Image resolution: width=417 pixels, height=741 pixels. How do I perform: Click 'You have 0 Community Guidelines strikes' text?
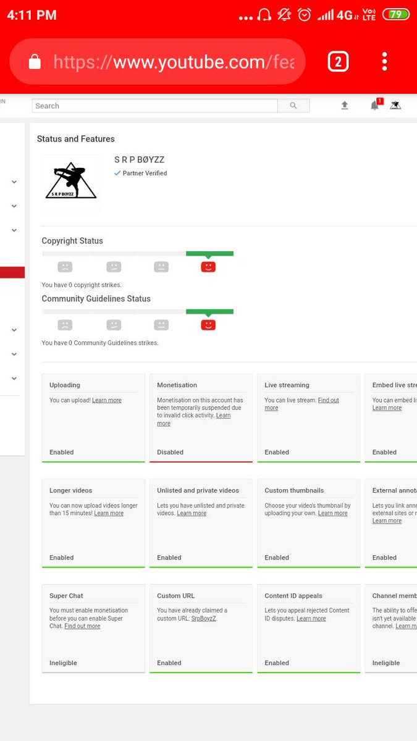point(100,343)
